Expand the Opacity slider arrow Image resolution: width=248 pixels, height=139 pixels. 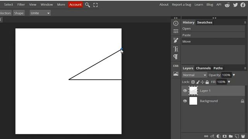234,75
